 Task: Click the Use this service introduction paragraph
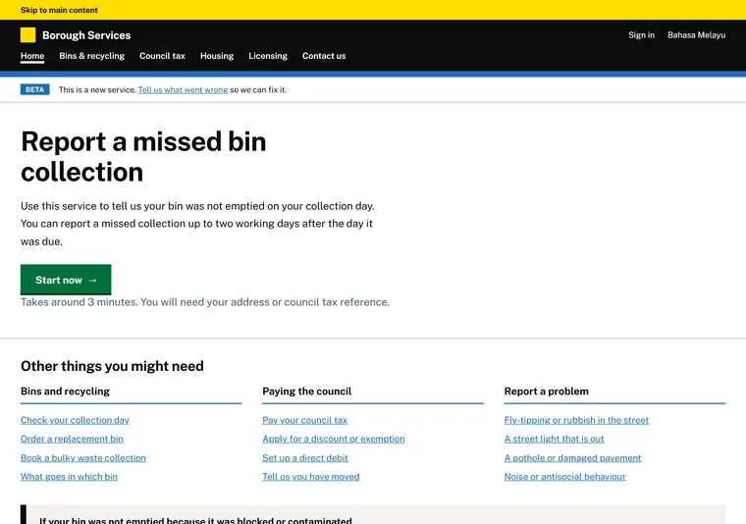click(x=197, y=224)
